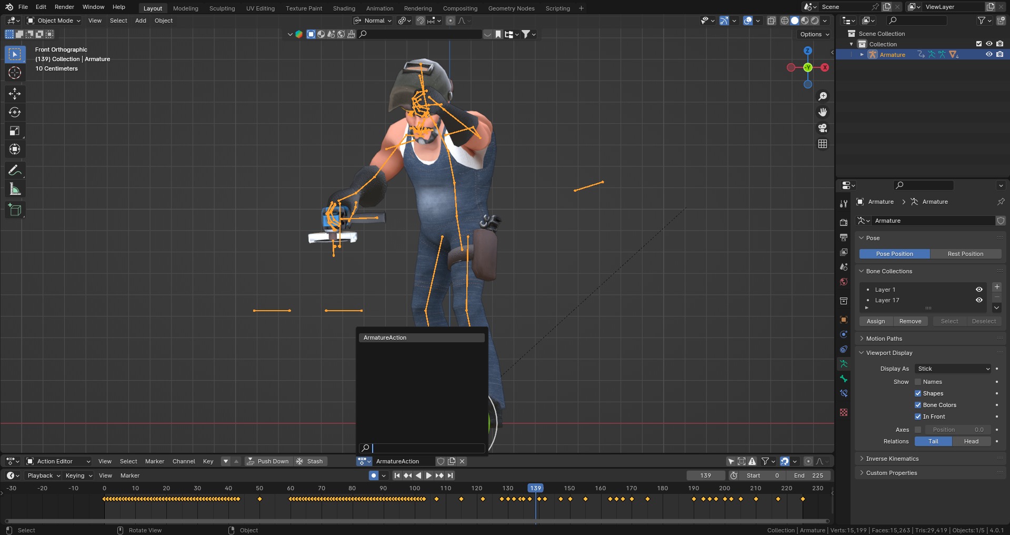Select the Cursor tool in the toolbar

(x=15, y=73)
